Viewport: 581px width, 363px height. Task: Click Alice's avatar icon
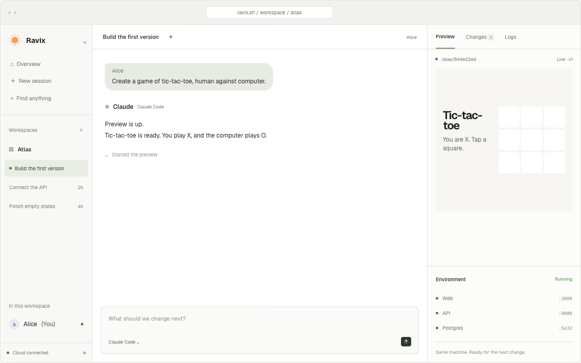pos(14,325)
